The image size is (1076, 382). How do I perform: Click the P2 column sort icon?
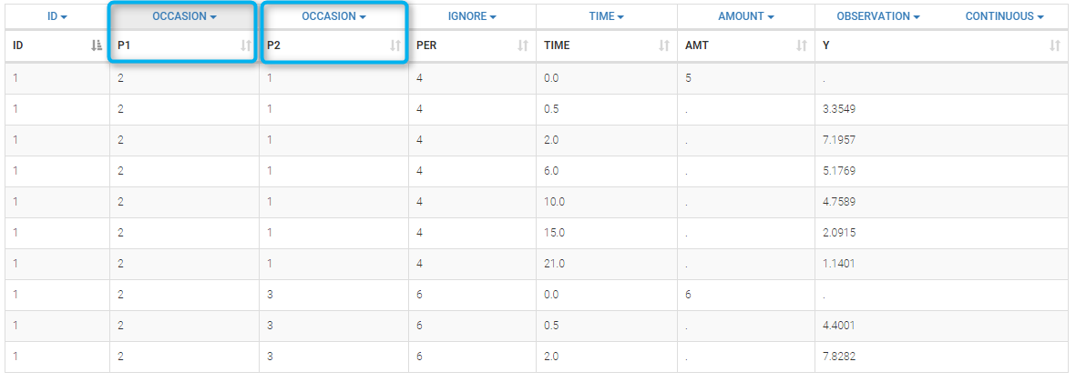[395, 45]
